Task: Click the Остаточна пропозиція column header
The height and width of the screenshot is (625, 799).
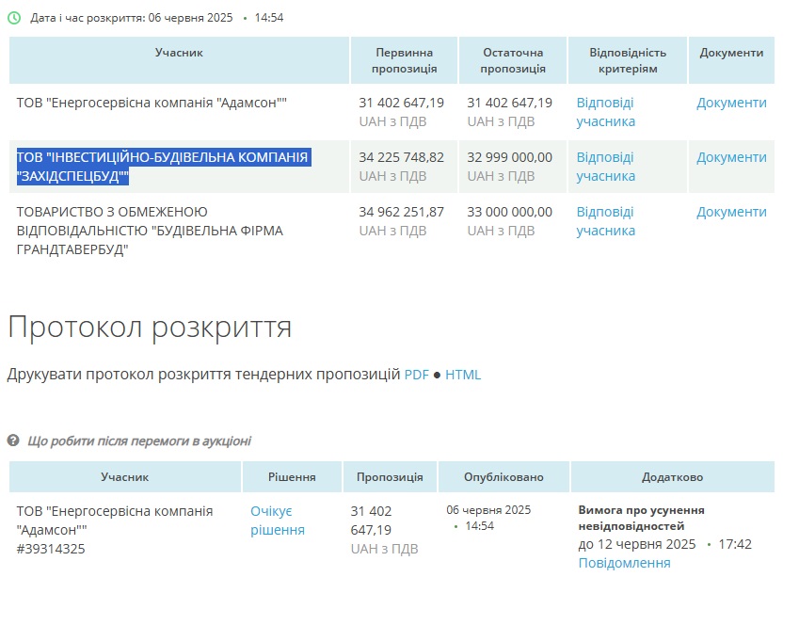Action: coord(513,60)
